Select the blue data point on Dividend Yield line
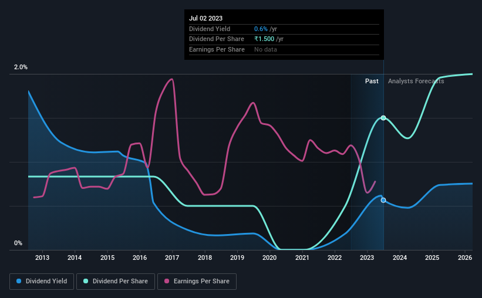 coord(383,200)
